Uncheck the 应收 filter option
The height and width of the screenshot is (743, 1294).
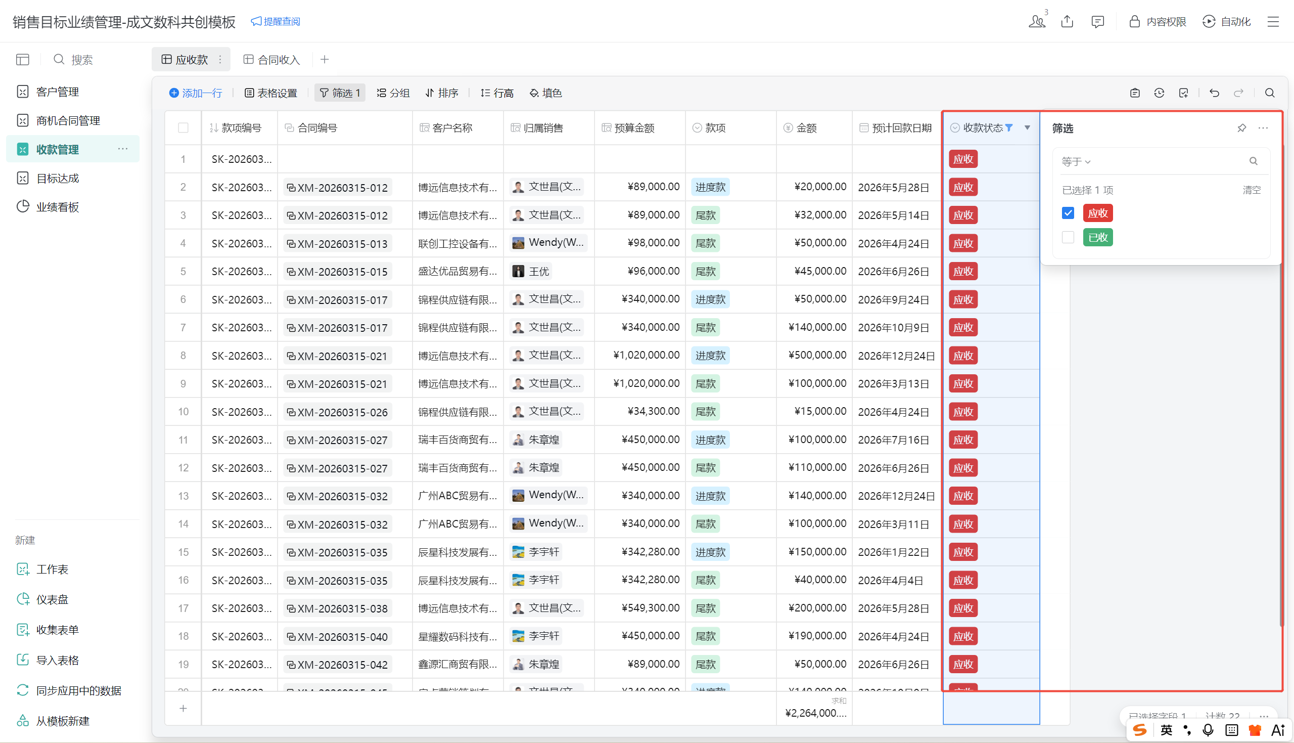[1068, 213]
